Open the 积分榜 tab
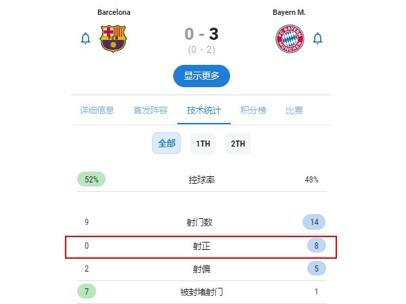Screen dimensions: 406x304 point(253,110)
